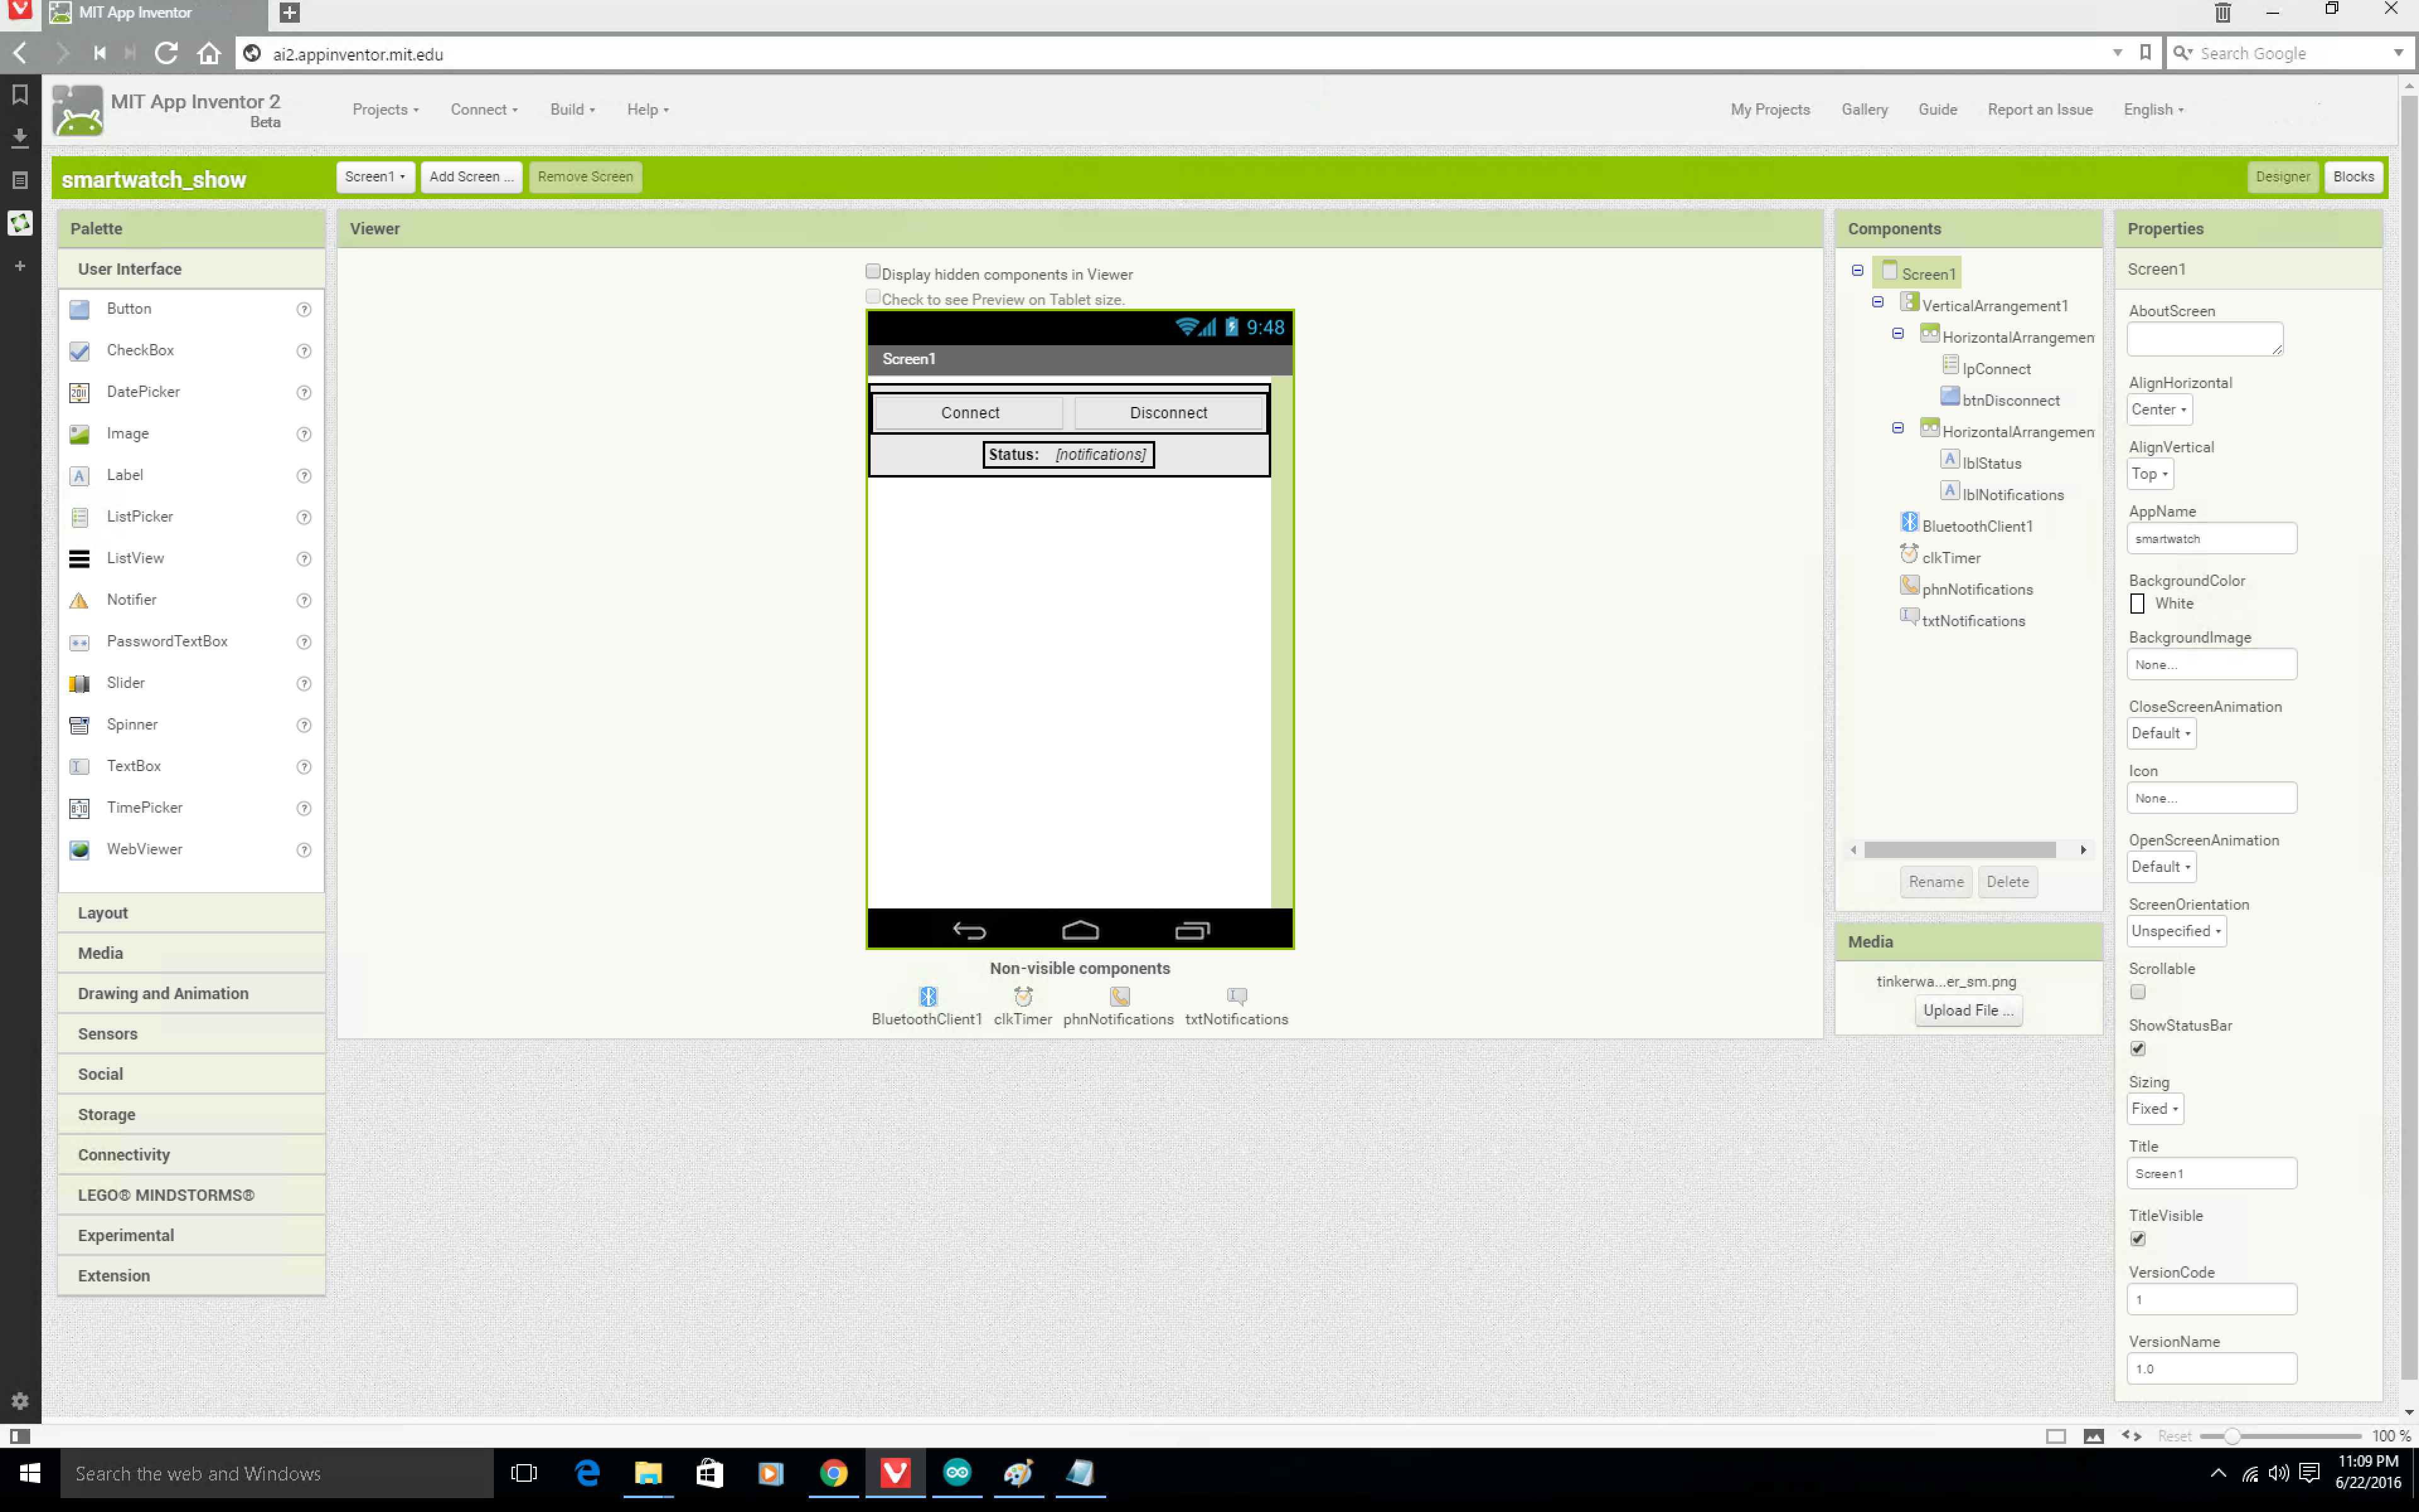Open help for the Notifier component

pyautogui.click(x=304, y=600)
